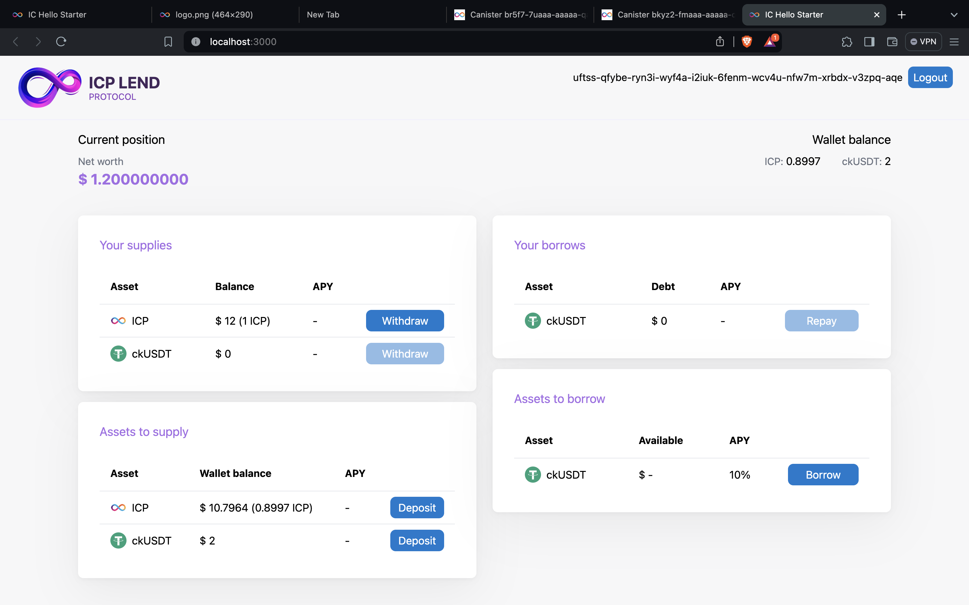Click the share page icon
The height and width of the screenshot is (605, 969).
(720, 42)
